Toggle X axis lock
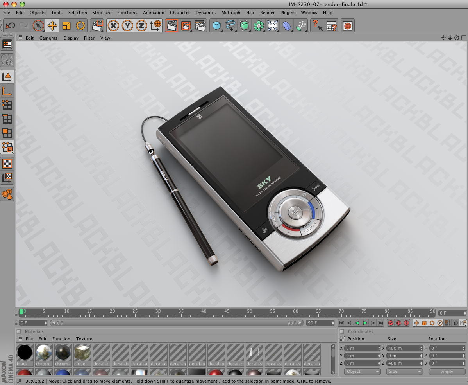 113,26
